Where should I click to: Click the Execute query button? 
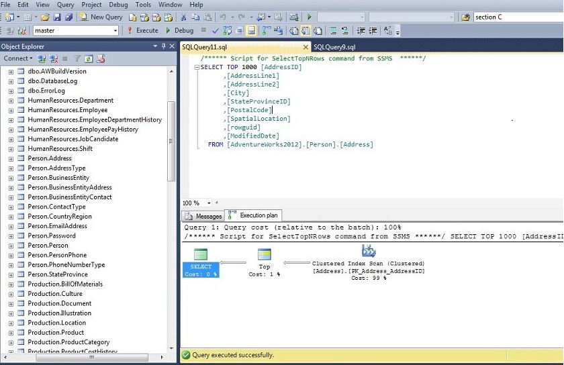coord(142,30)
